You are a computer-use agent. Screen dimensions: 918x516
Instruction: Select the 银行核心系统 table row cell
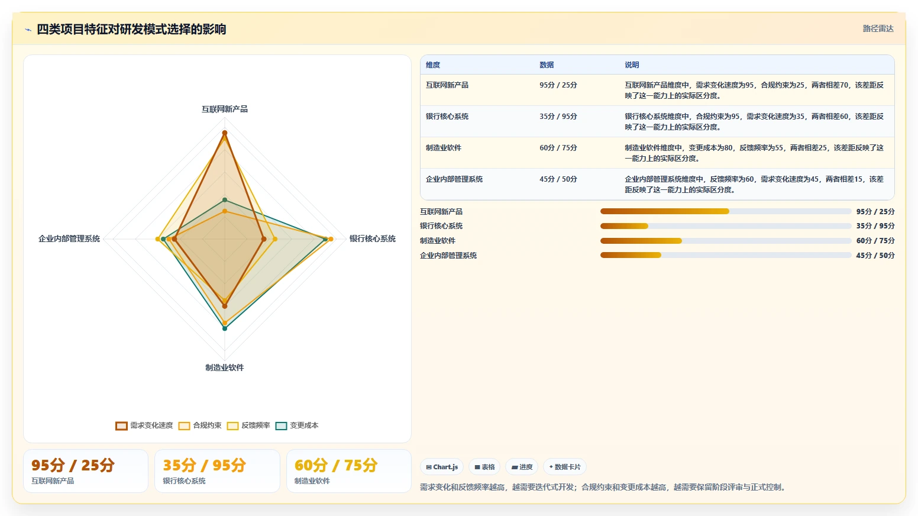[447, 117]
